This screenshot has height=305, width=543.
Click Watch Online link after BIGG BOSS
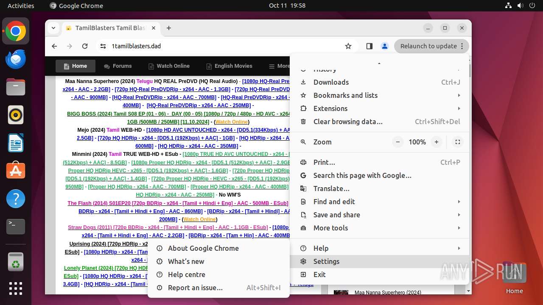click(x=232, y=122)
